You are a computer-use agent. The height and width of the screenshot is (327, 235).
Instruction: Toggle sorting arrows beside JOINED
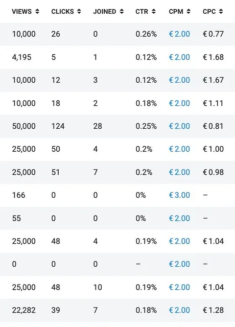click(x=122, y=11)
